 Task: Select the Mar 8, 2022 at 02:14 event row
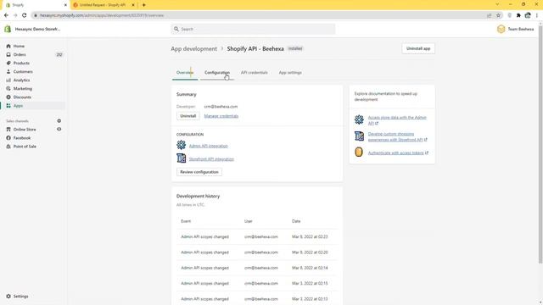[257, 268]
